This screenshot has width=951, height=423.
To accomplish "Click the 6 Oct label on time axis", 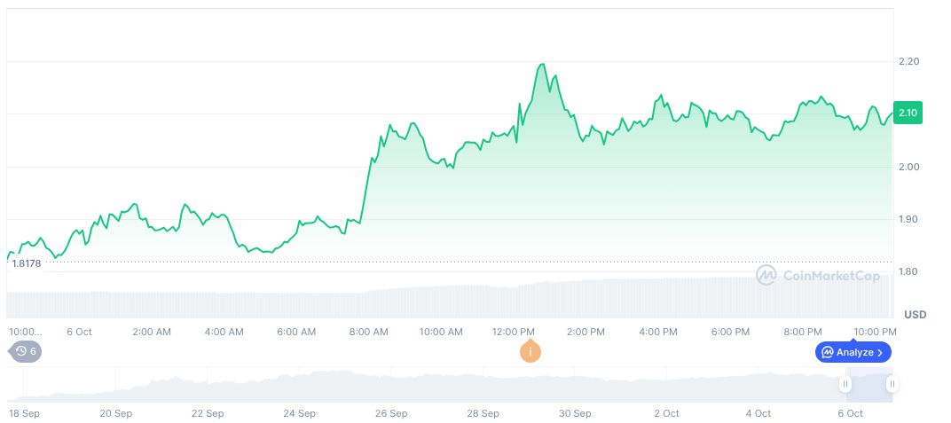I will pyautogui.click(x=79, y=332).
